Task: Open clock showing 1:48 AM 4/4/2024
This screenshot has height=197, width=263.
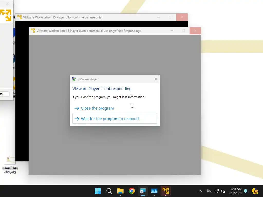Action: (236, 191)
